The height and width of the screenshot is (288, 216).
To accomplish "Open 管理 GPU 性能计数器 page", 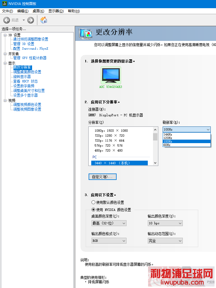I will point(30,58).
